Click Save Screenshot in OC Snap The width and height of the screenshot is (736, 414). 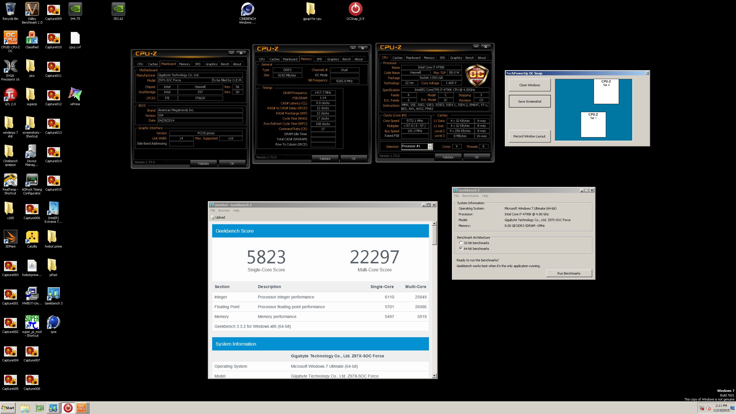pos(530,101)
